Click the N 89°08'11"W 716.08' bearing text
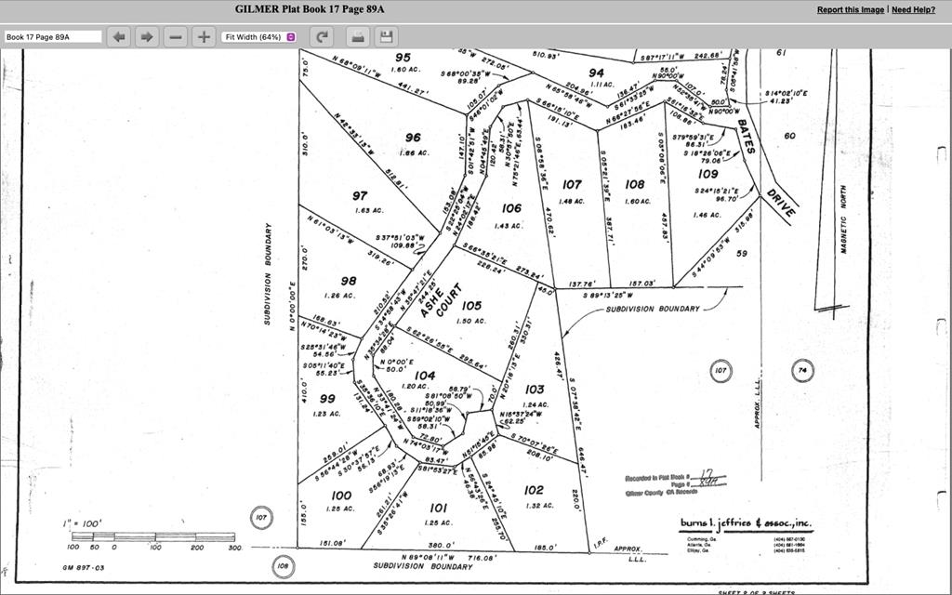The width and height of the screenshot is (952, 595). [449, 557]
